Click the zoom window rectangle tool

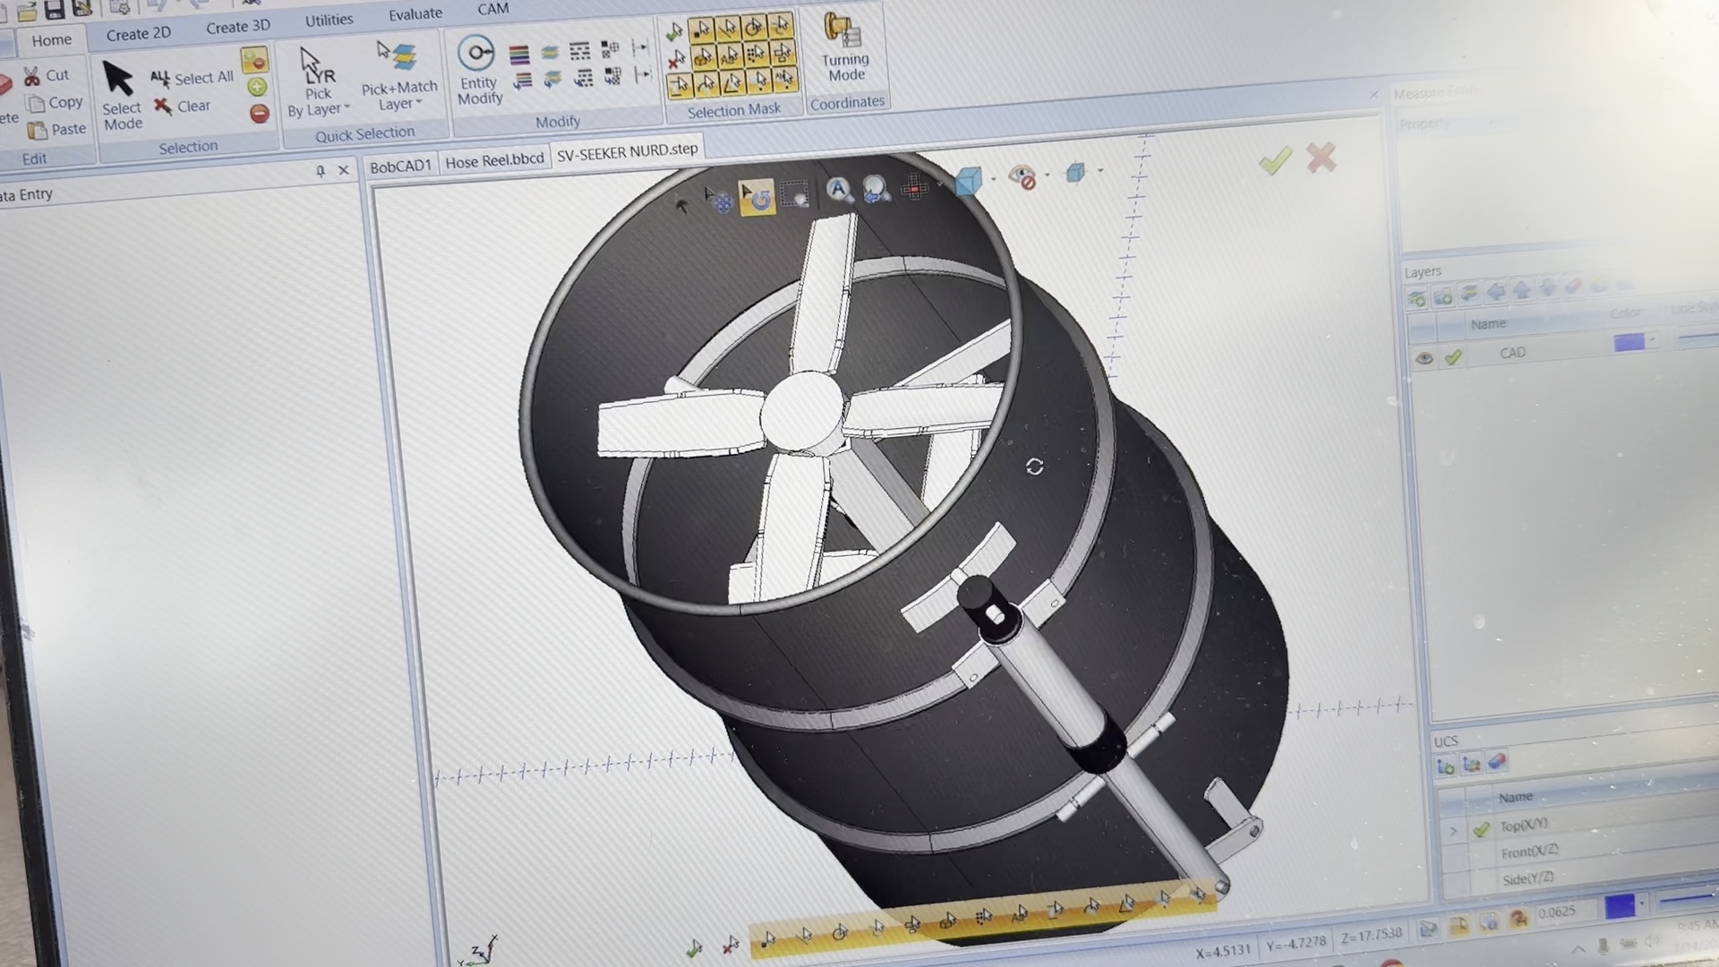[795, 194]
